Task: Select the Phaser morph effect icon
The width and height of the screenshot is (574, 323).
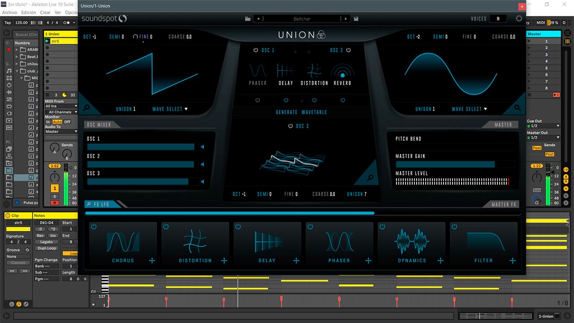Action: pyautogui.click(x=258, y=71)
